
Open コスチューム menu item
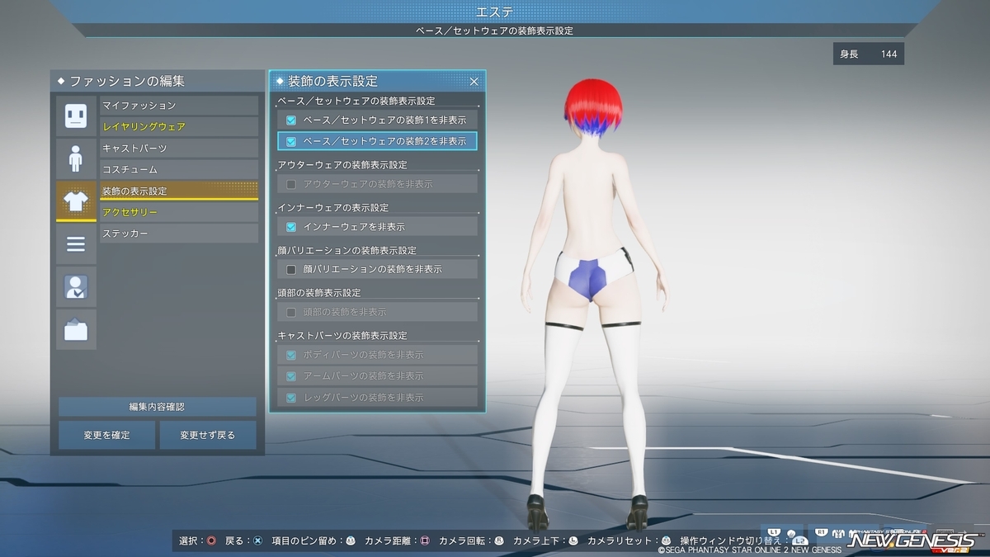coord(179,169)
